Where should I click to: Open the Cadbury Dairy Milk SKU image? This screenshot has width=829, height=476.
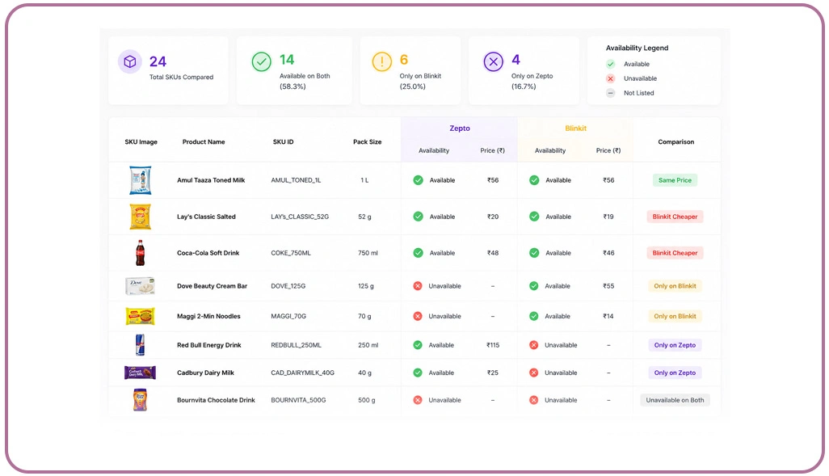pyautogui.click(x=140, y=373)
